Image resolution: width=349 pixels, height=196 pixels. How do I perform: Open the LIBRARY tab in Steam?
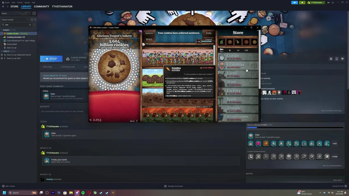26,7
